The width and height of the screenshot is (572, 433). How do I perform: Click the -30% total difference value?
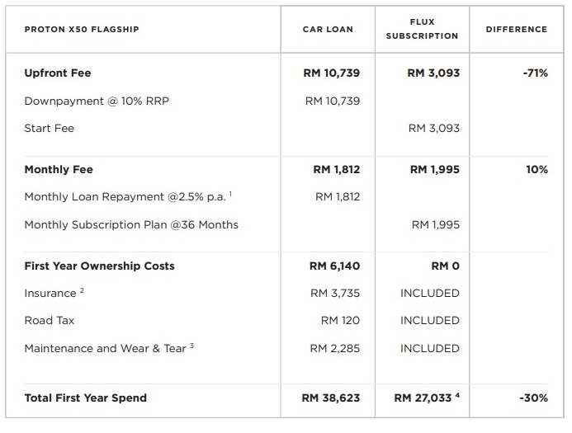533,398
